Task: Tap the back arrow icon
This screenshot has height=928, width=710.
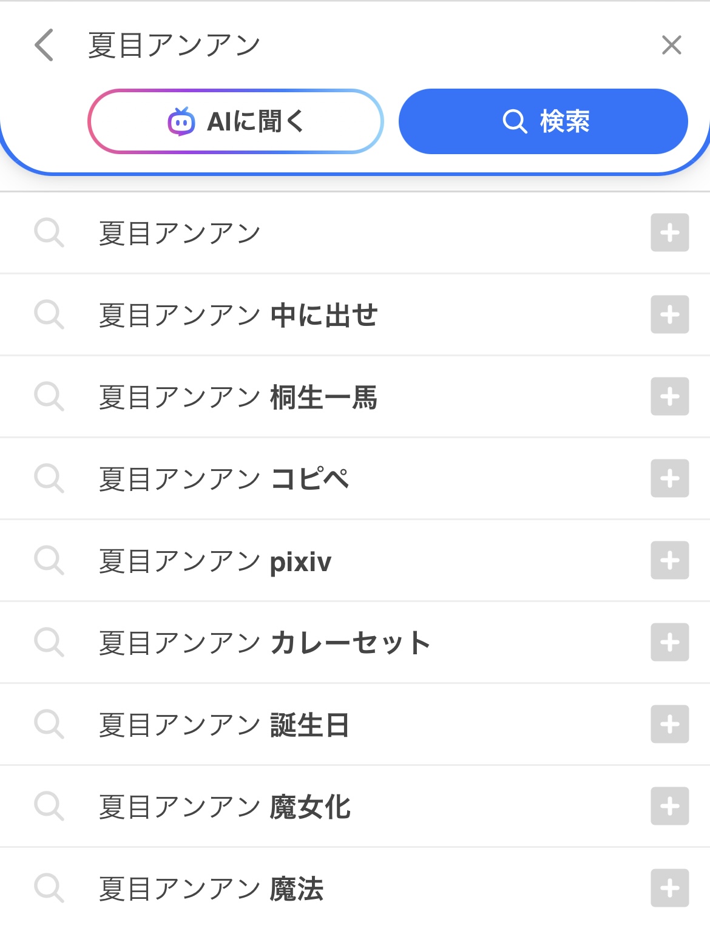Action: coord(44,45)
